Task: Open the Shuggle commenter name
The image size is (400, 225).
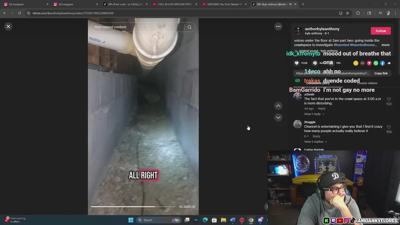Action: [x=310, y=122]
